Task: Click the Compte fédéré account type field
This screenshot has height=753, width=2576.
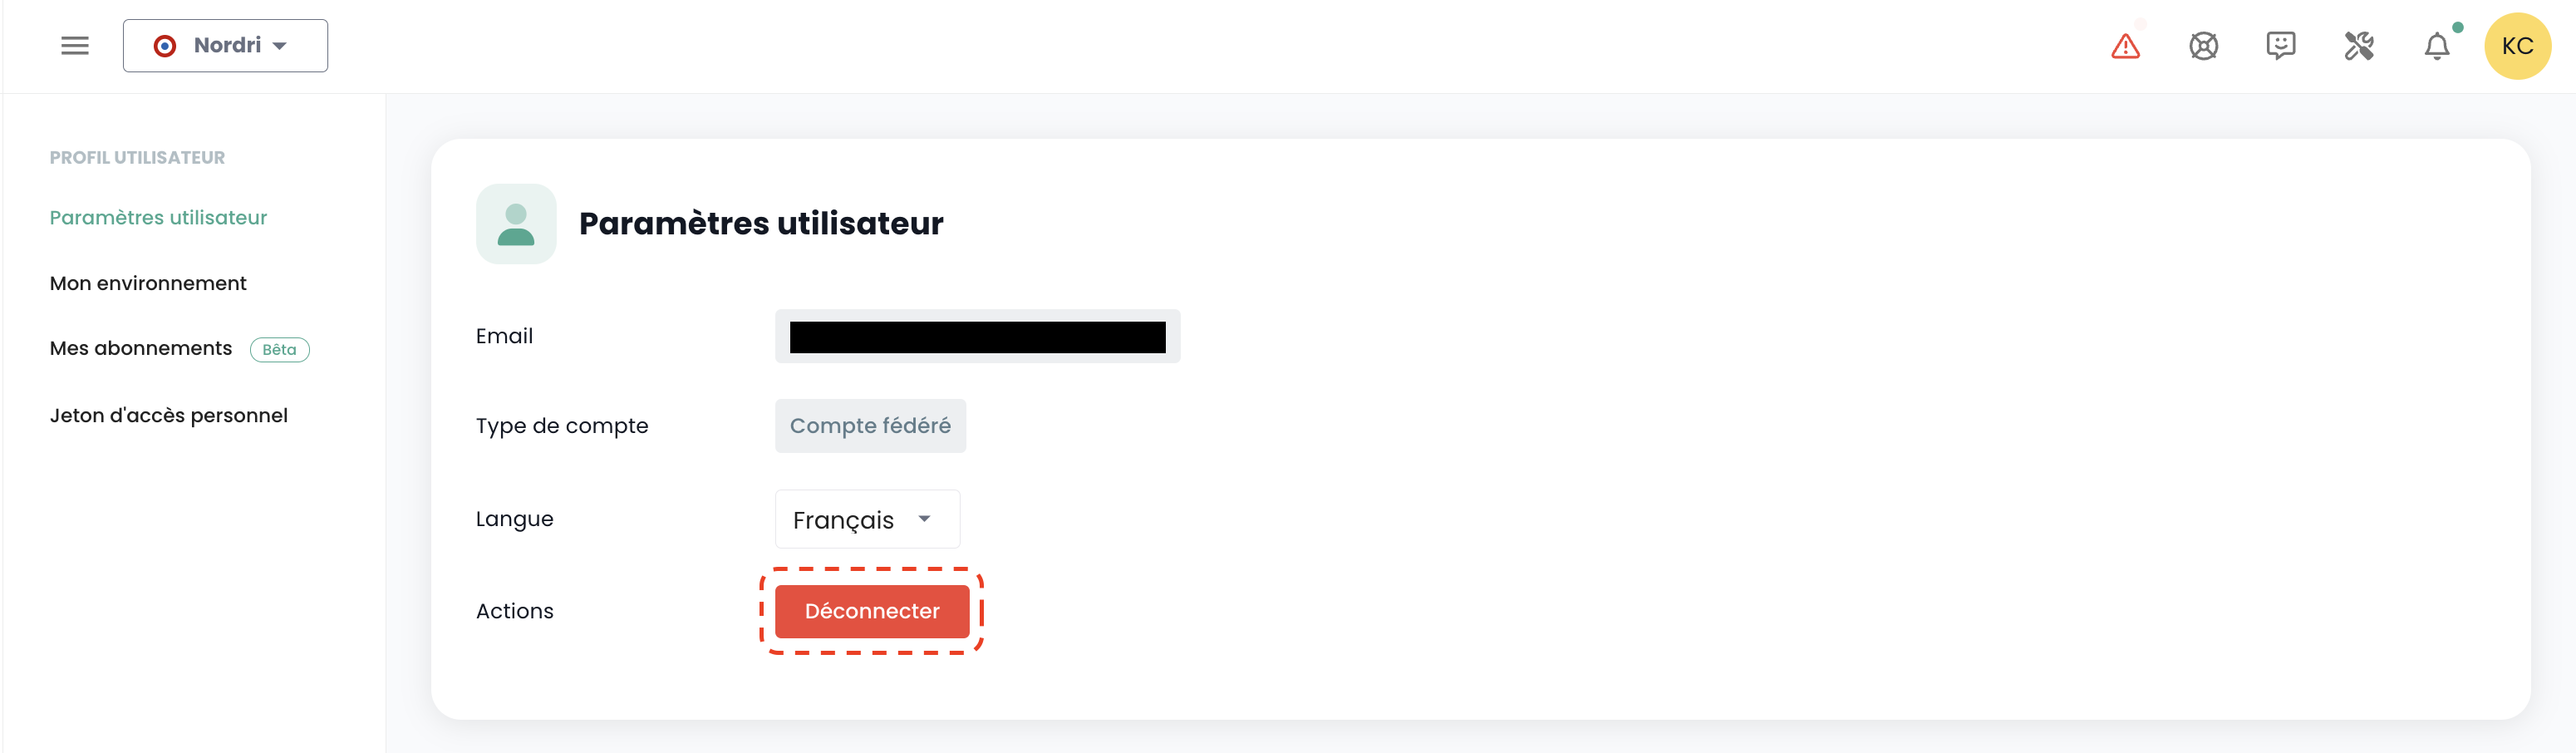Action: tap(870, 426)
